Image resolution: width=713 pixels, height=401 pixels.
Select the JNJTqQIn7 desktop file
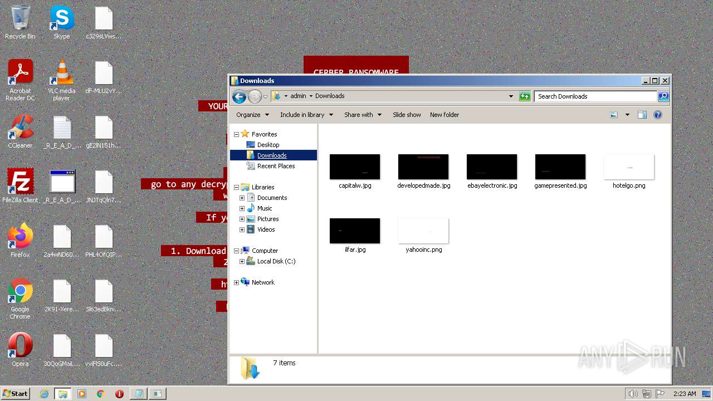(x=104, y=187)
